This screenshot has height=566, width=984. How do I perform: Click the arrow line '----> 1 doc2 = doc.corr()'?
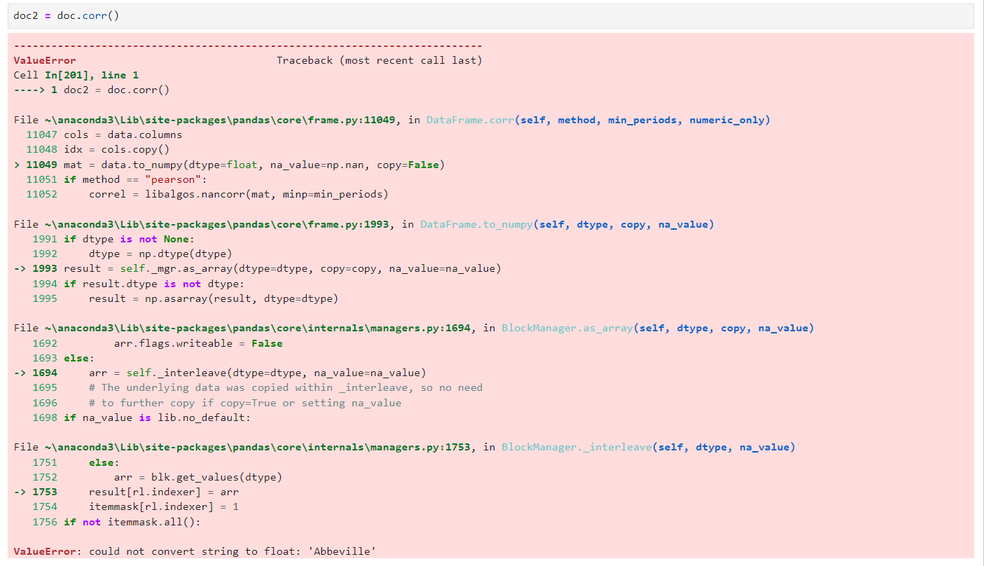point(92,90)
